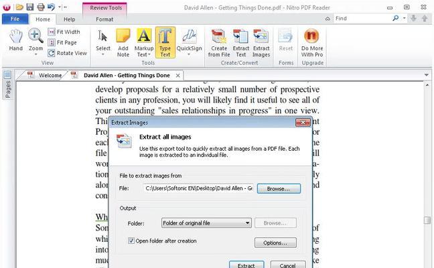This screenshot has width=434, height=268.
Task: Click the Extract button
Action: [x=246, y=265]
